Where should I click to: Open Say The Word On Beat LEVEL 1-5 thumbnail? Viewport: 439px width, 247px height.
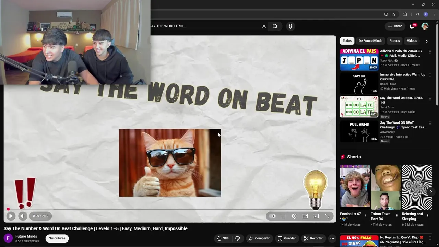pyautogui.click(x=359, y=107)
